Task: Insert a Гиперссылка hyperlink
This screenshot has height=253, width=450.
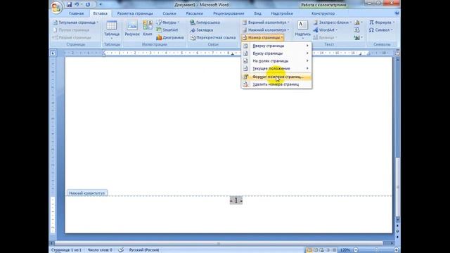Action: tap(205, 22)
